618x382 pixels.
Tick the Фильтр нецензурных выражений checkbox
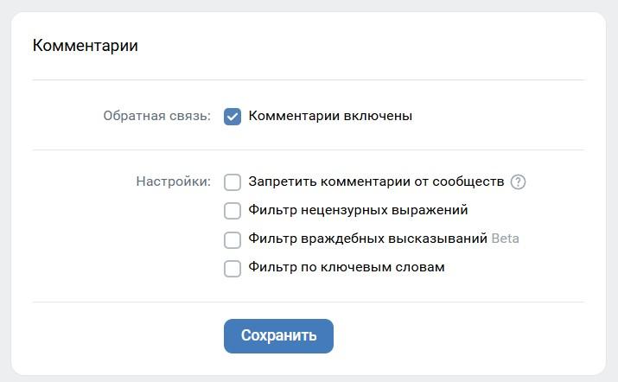pyautogui.click(x=233, y=211)
